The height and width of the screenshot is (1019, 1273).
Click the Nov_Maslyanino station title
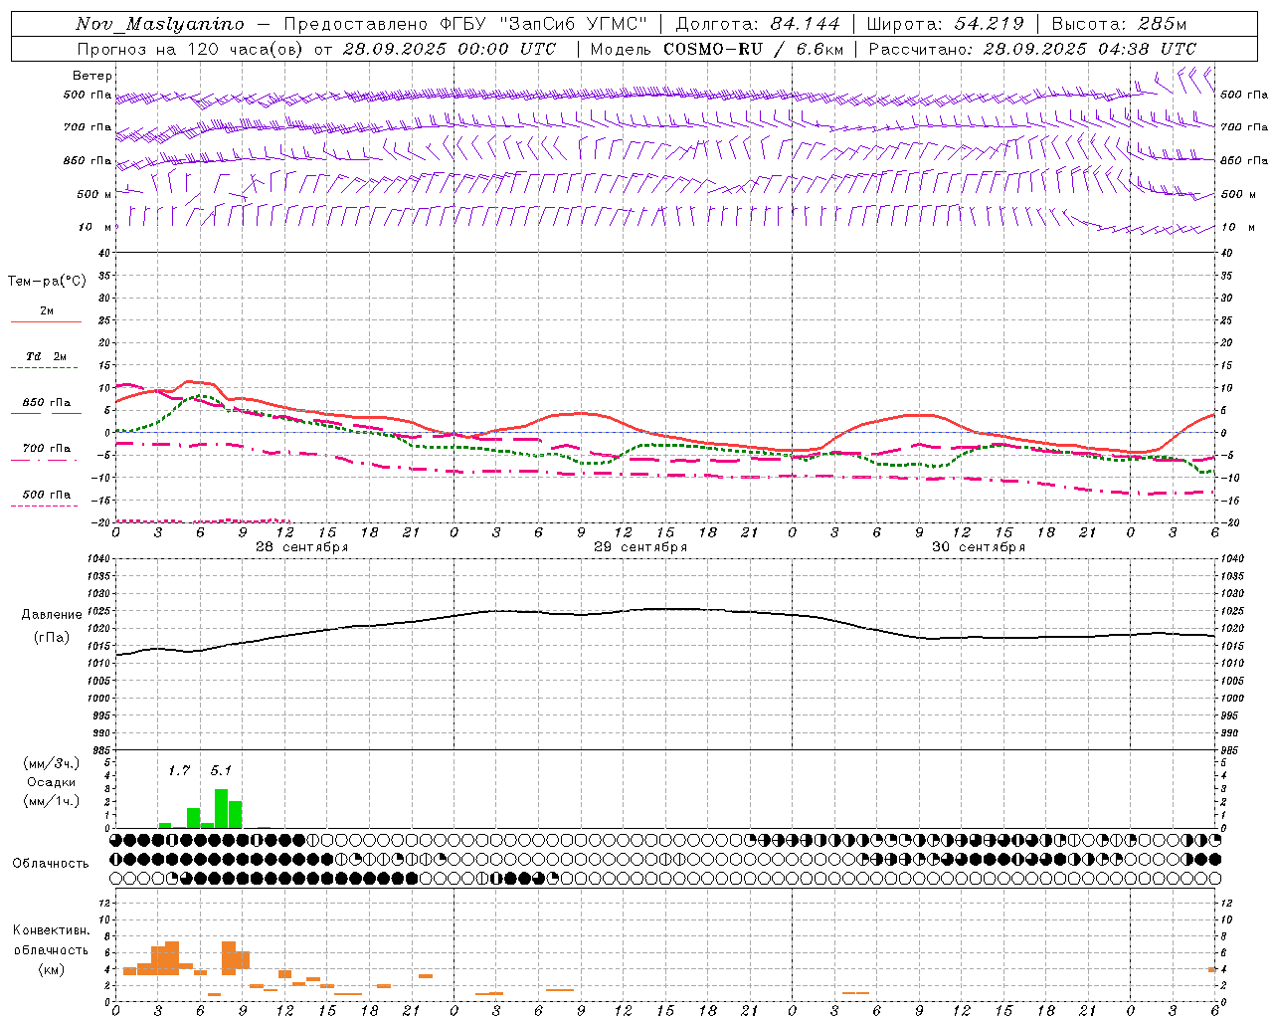pyautogui.click(x=160, y=24)
